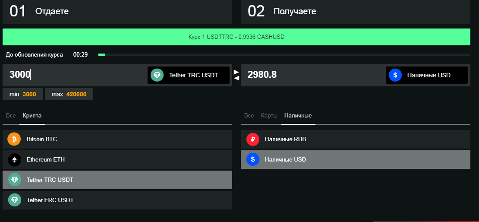Screen dimensions: 479x222
Task: Click Tether icon in the give selector
Action: coord(157,75)
